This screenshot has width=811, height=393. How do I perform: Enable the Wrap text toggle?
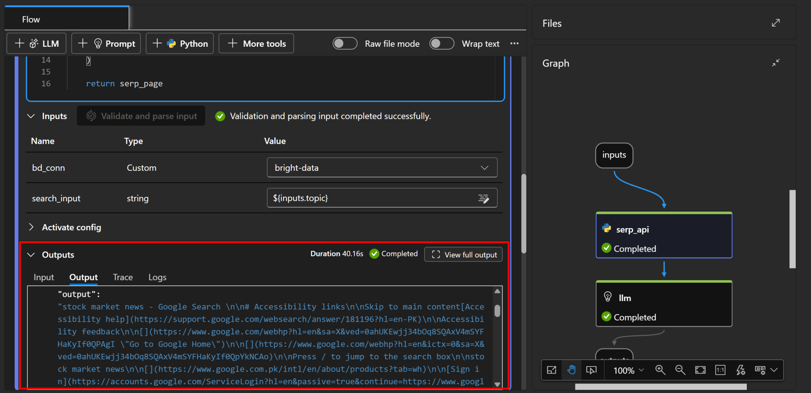coord(442,44)
